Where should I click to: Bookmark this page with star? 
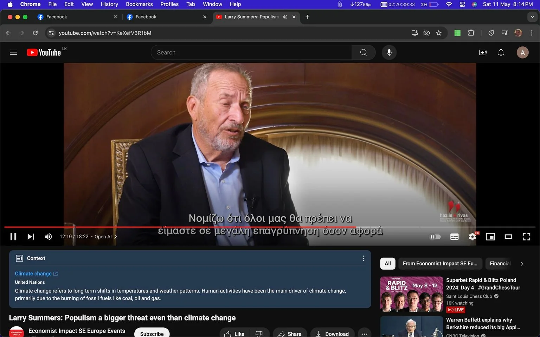pyautogui.click(x=439, y=33)
